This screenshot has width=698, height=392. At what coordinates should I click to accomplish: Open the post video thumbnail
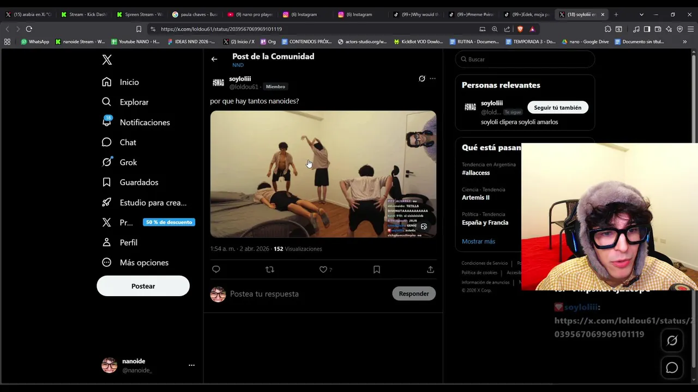323,174
